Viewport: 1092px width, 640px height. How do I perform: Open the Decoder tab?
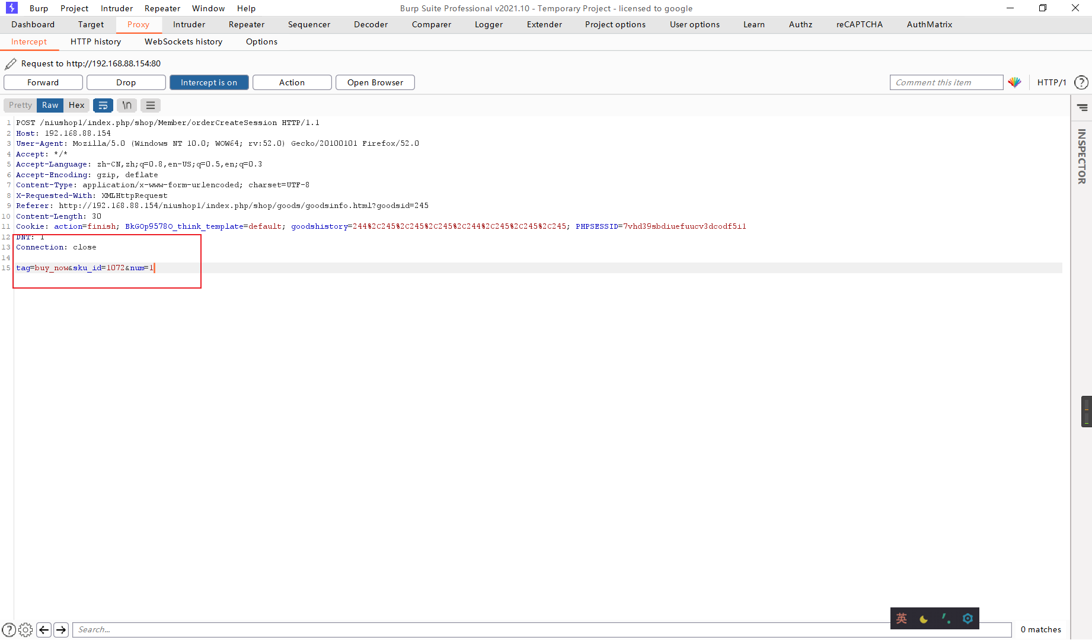coord(371,24)
